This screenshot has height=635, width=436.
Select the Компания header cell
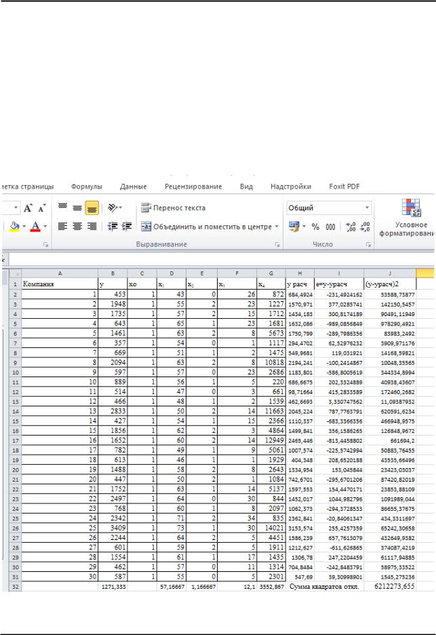60,284
